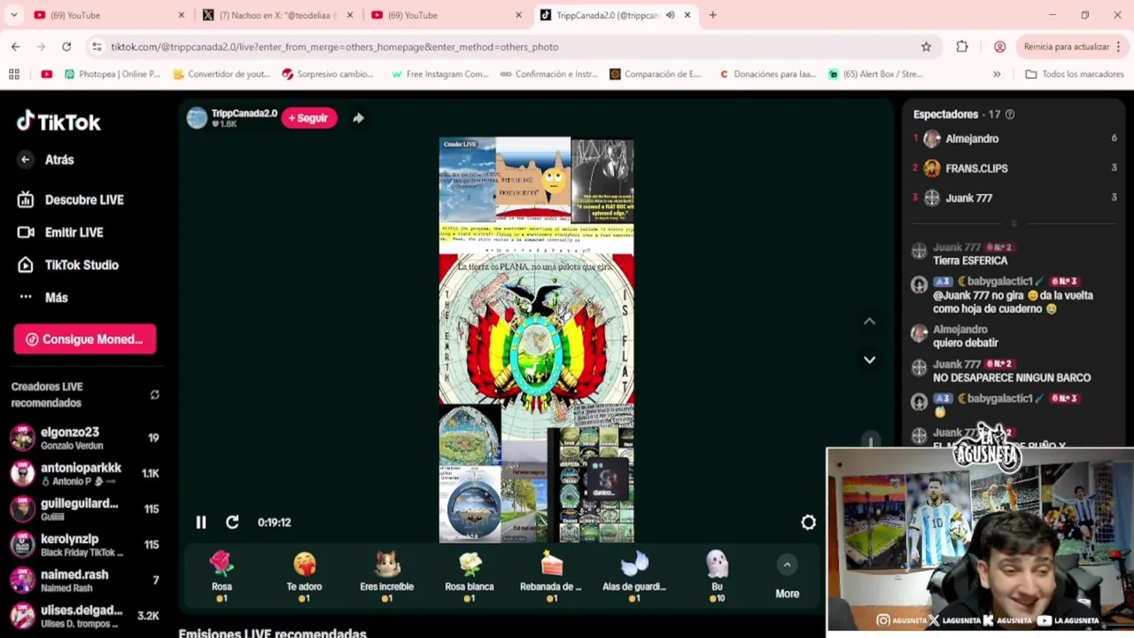Click the TikTok logo
This screenshot has height=638, width=1134.
(58, 121)
